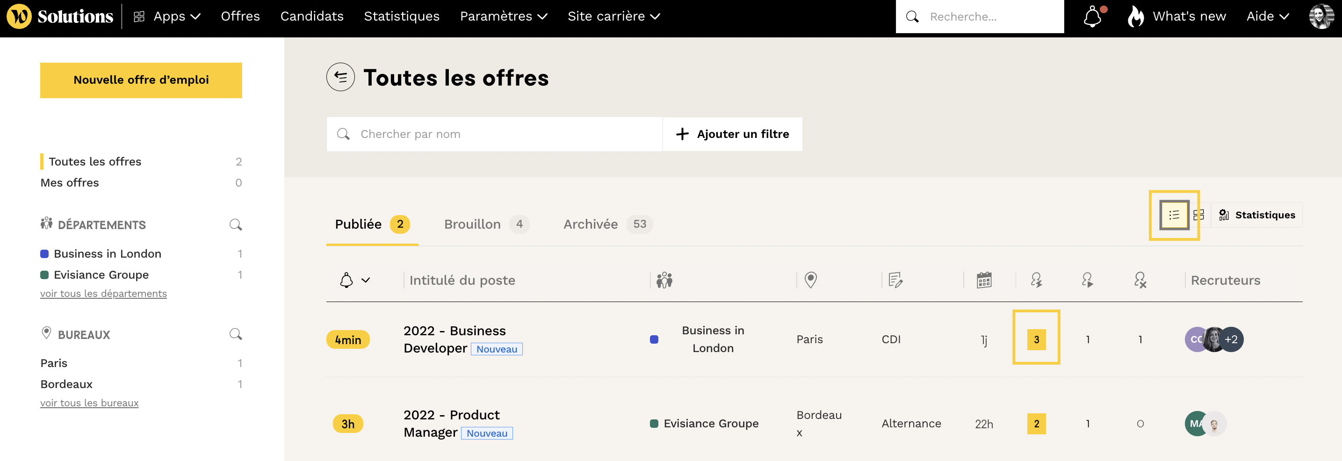Open the Paramètres dropdown
The height and width of the screenshot is (461, 1342).
pos(503,17)
